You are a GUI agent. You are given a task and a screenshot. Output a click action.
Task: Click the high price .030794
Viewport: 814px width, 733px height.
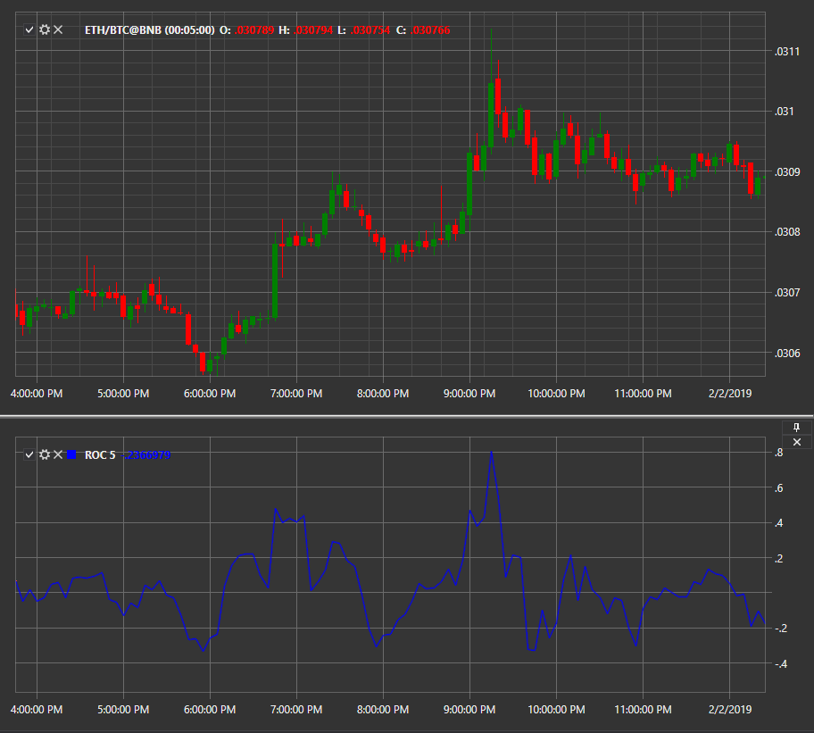pyautogui.click(x=313, y=30)
